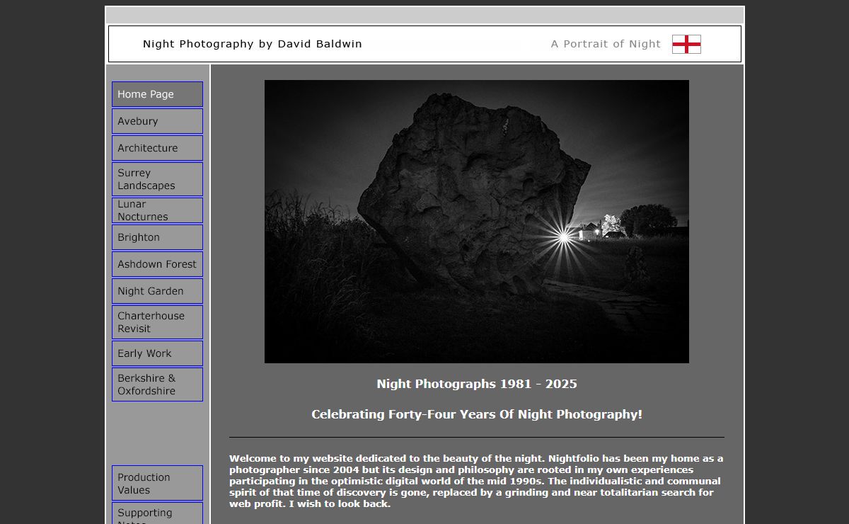Click 'Night Photography by David Baldwin' title
Screen dimensions: 849x524
pyautogui.click(x=253, y=44)
